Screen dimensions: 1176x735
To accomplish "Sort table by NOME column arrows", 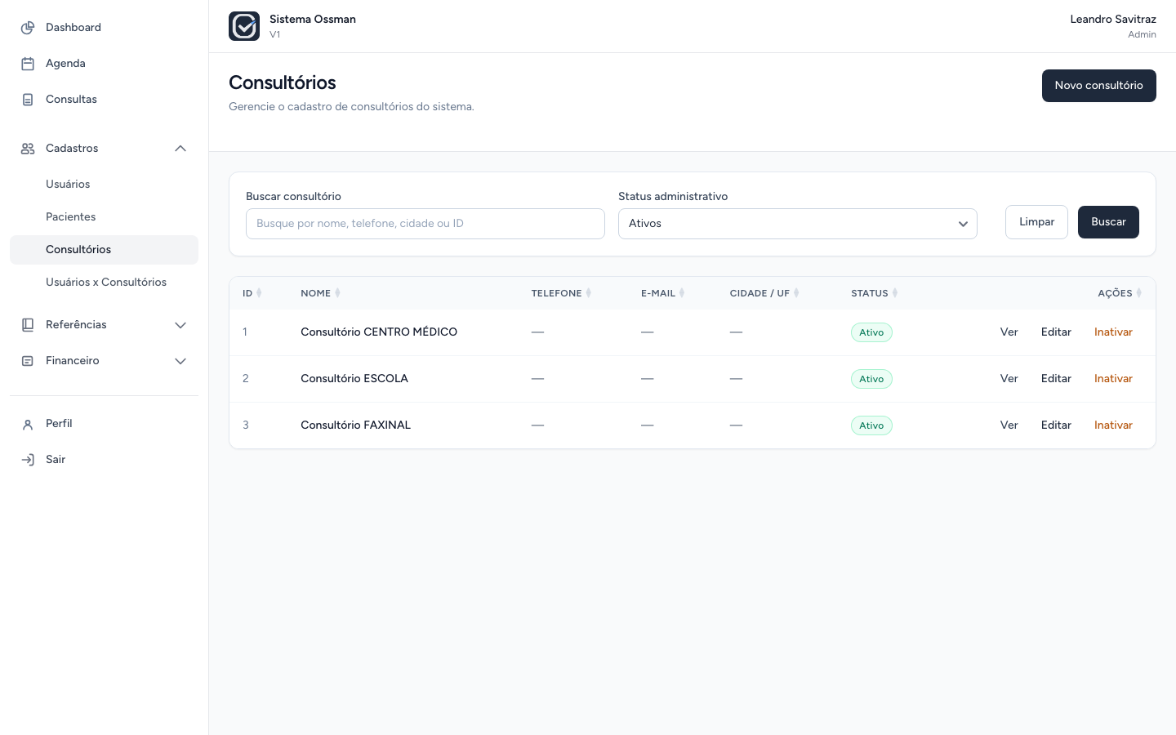I will [337, 293].
